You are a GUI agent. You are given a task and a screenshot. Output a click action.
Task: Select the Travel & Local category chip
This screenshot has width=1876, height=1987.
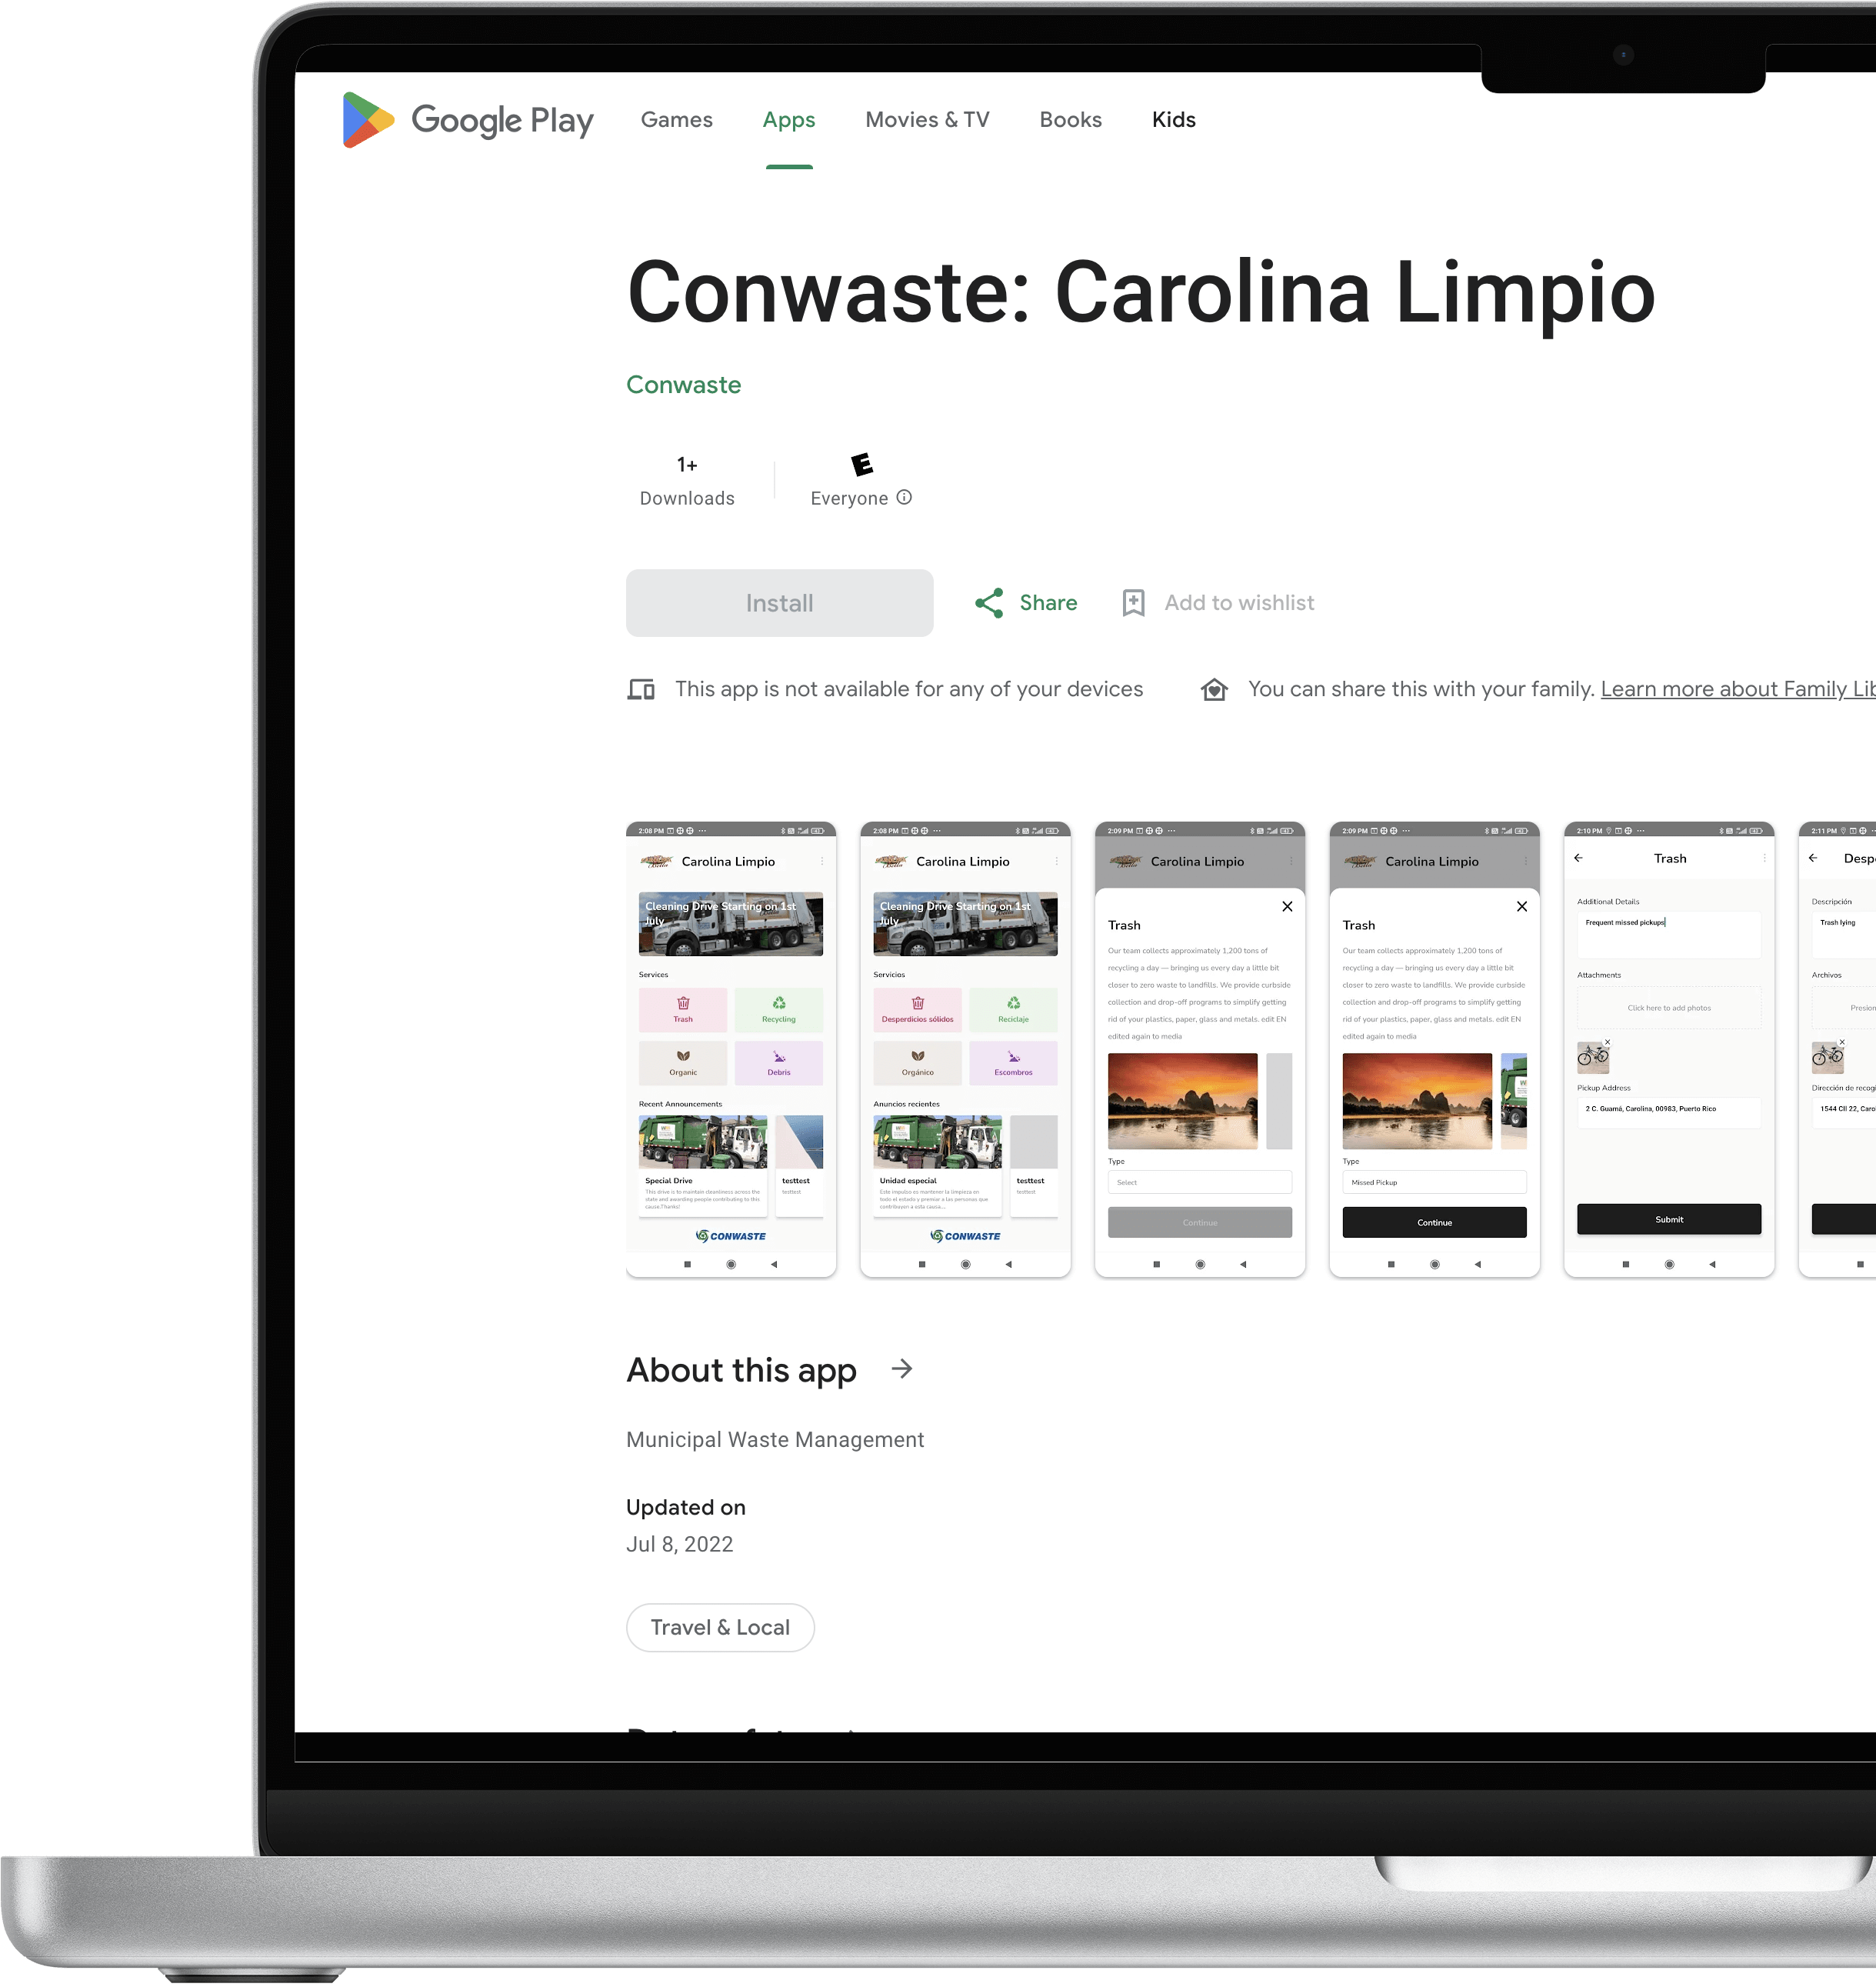coord(720,1628)
